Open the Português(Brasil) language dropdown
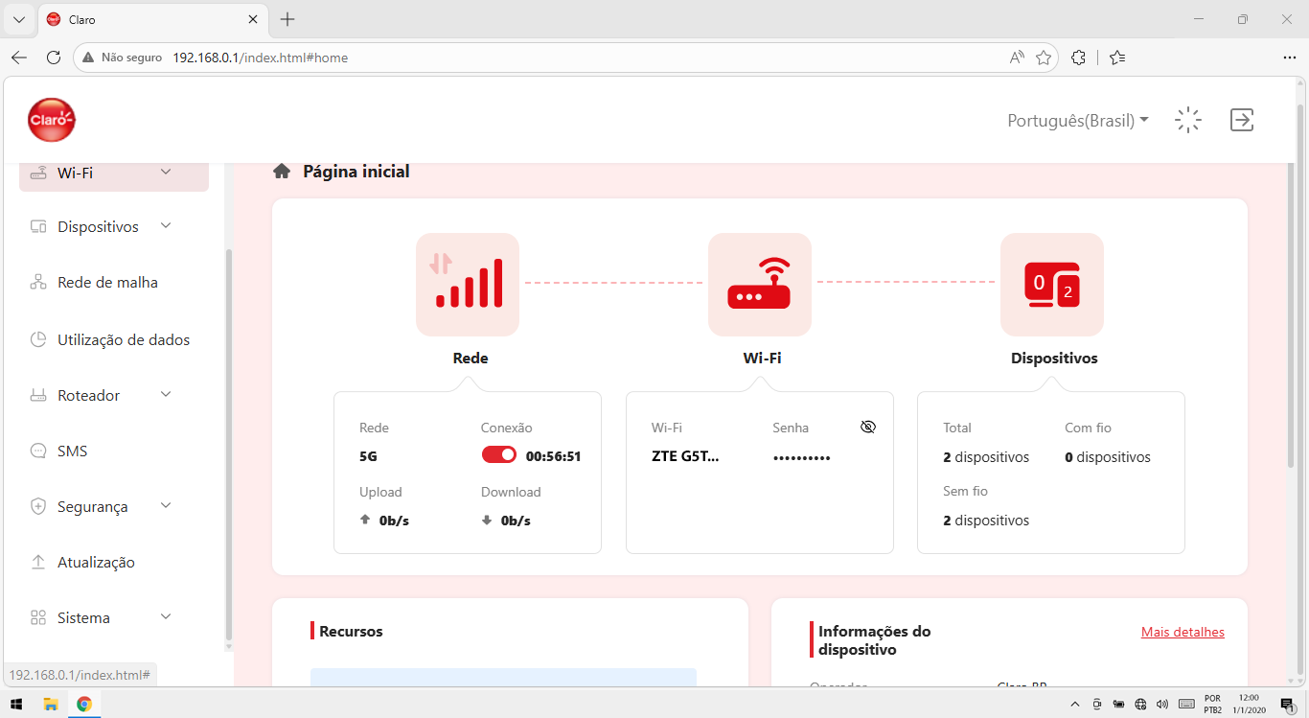 (x=1078, y=121)
